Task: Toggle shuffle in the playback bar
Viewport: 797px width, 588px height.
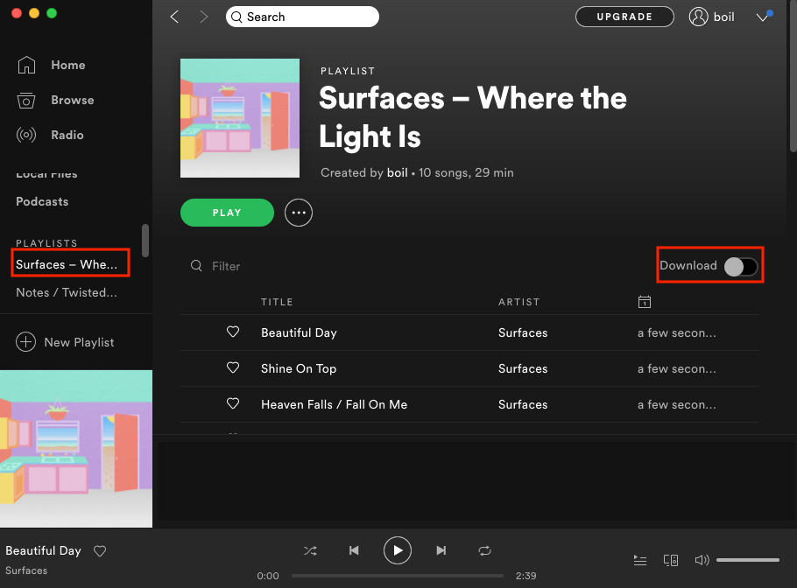Action: tap(310, 550)
